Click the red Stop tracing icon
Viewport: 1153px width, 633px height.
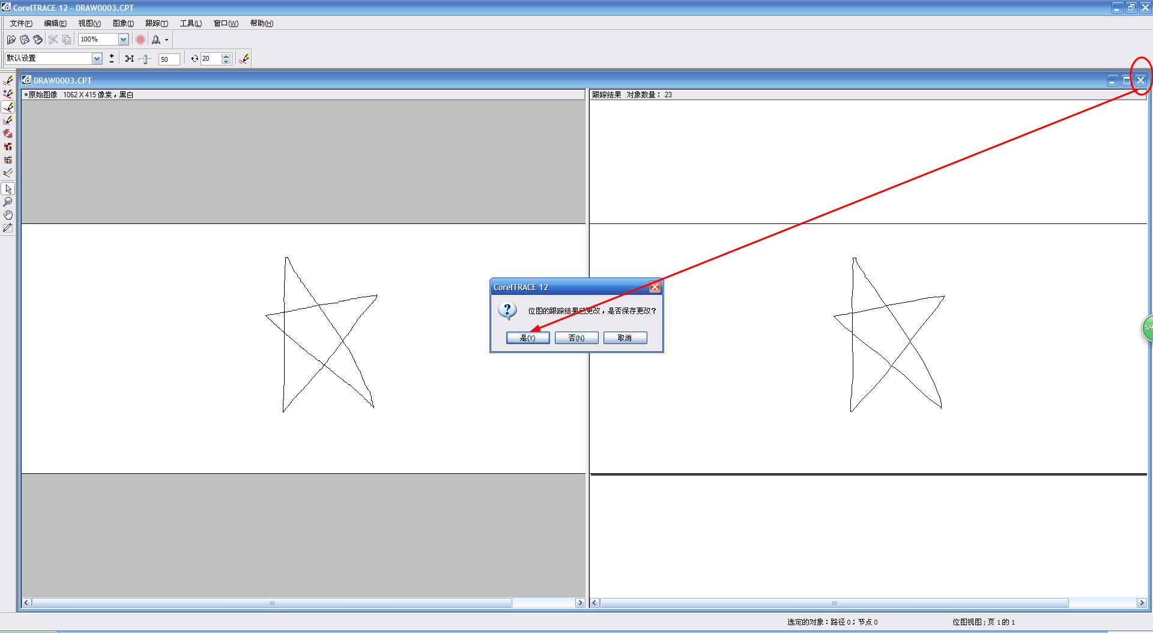point(141,40)
